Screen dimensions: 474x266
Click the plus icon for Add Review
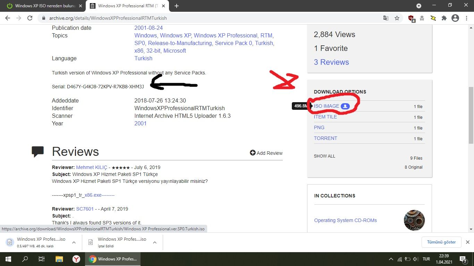(x=253, y=153)
